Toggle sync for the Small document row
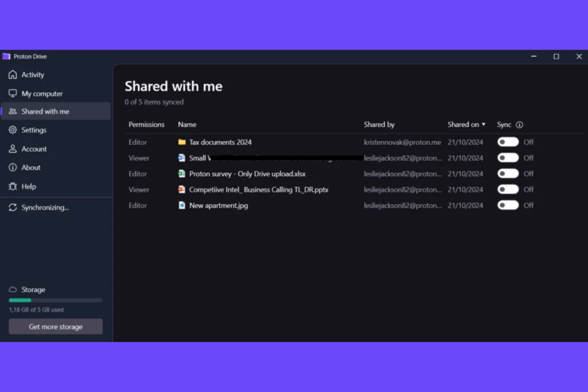588x392 pixels. (x=508, y=158)
